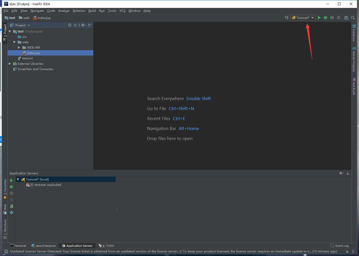This screenshot has height=256, width=359.
Task: Open the VCS menu
Action: pos(122,11)
